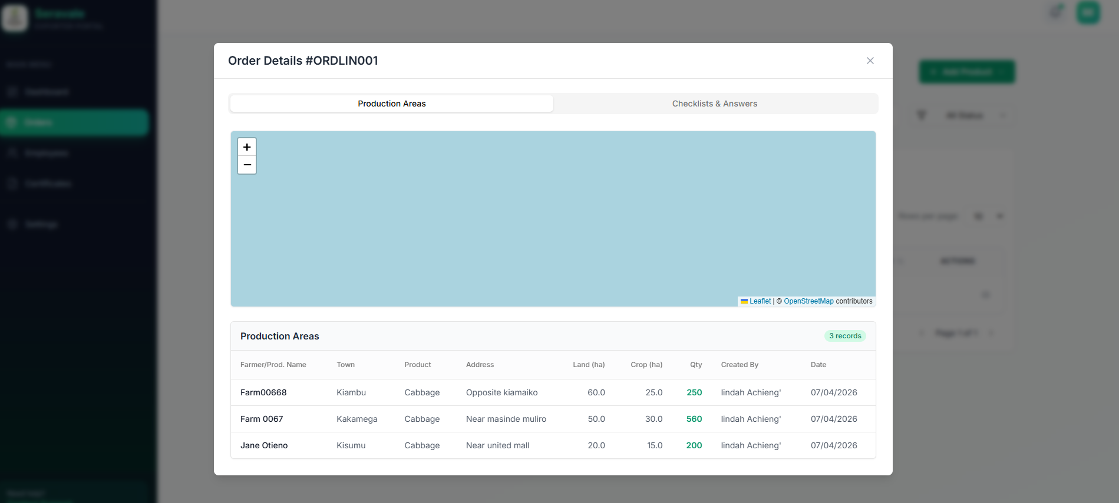Click the notification bell icon
1119x503 pixels.
(1057, 12)
